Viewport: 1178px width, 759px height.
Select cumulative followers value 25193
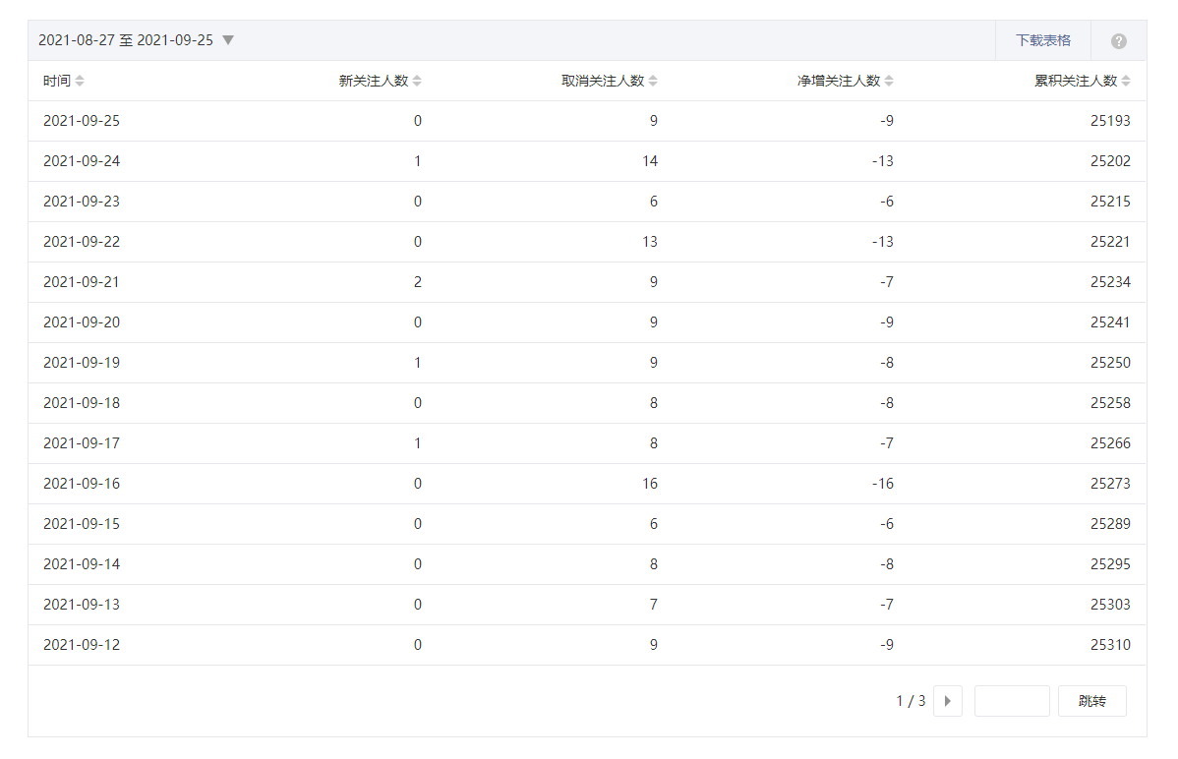(1110, 121)
